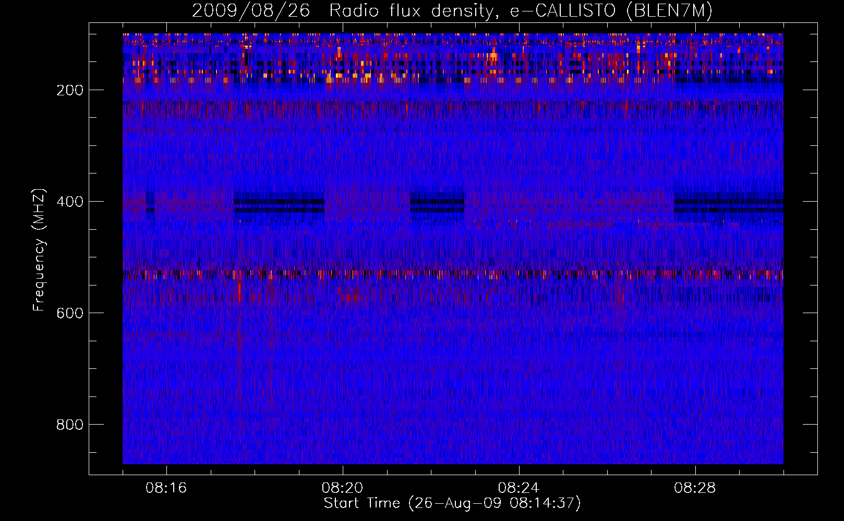Click the 600 frequency tick label
The image size is (844, 521).
point(70,313)
